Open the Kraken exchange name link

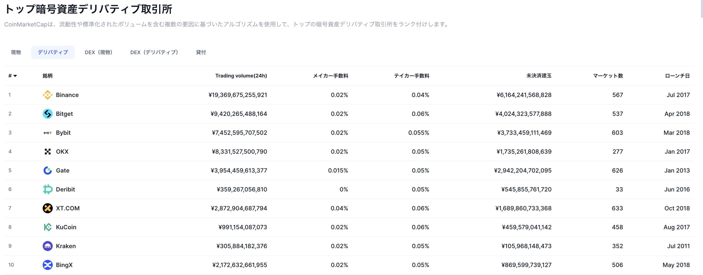[66, 246]
